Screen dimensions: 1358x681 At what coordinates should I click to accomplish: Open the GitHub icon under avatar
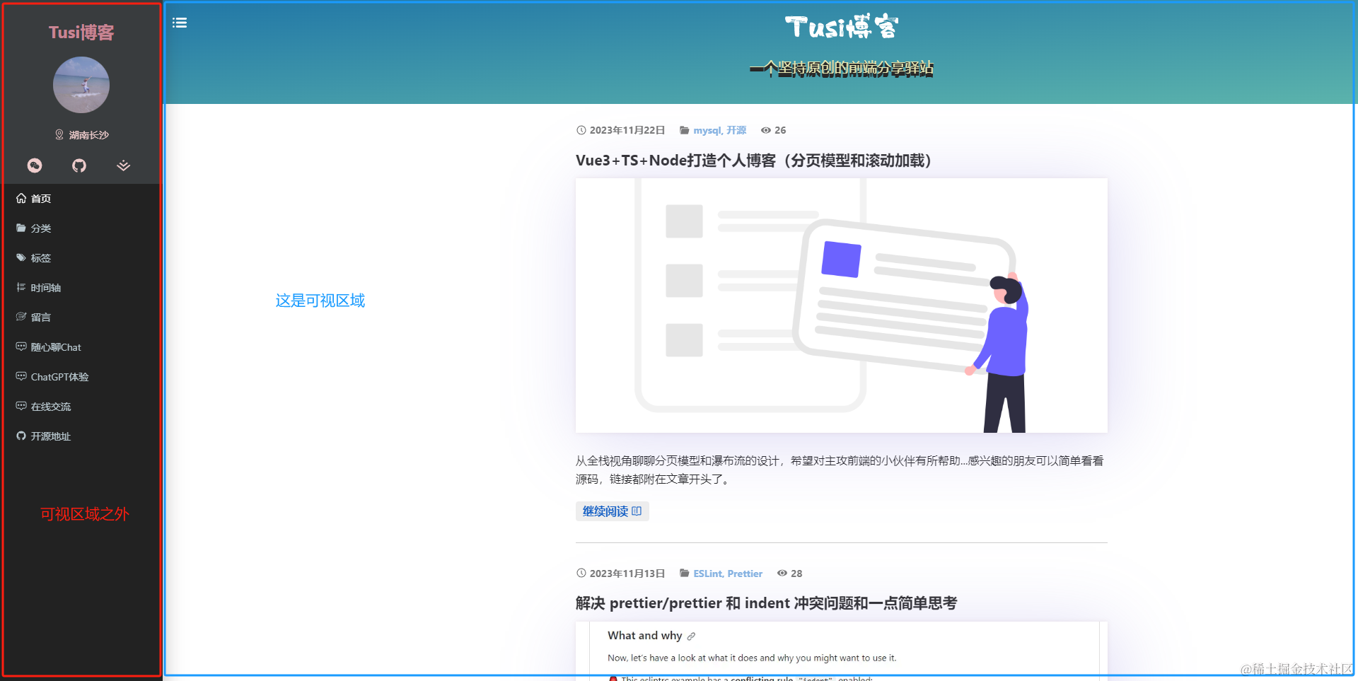pos(79,165)
